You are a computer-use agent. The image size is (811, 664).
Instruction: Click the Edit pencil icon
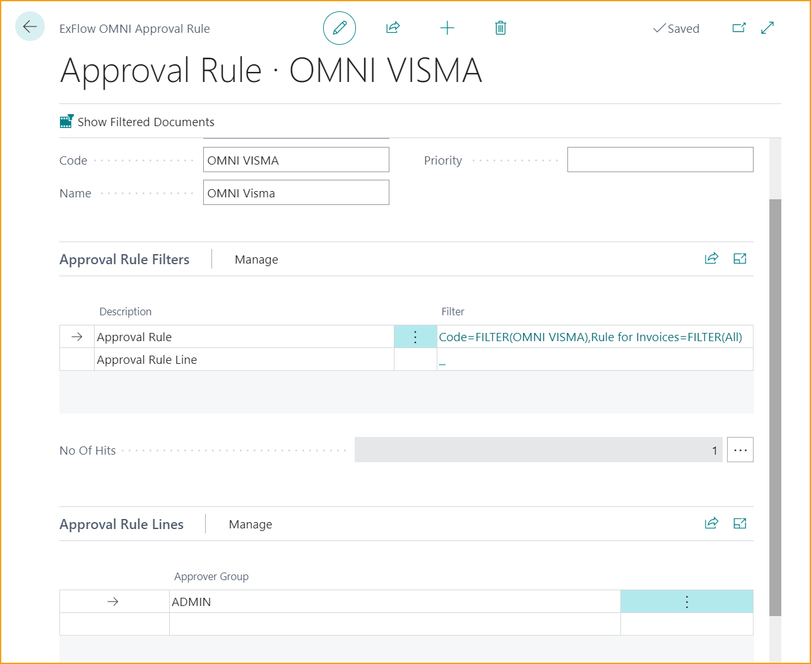pyautogui.click(x=340, y=28)
